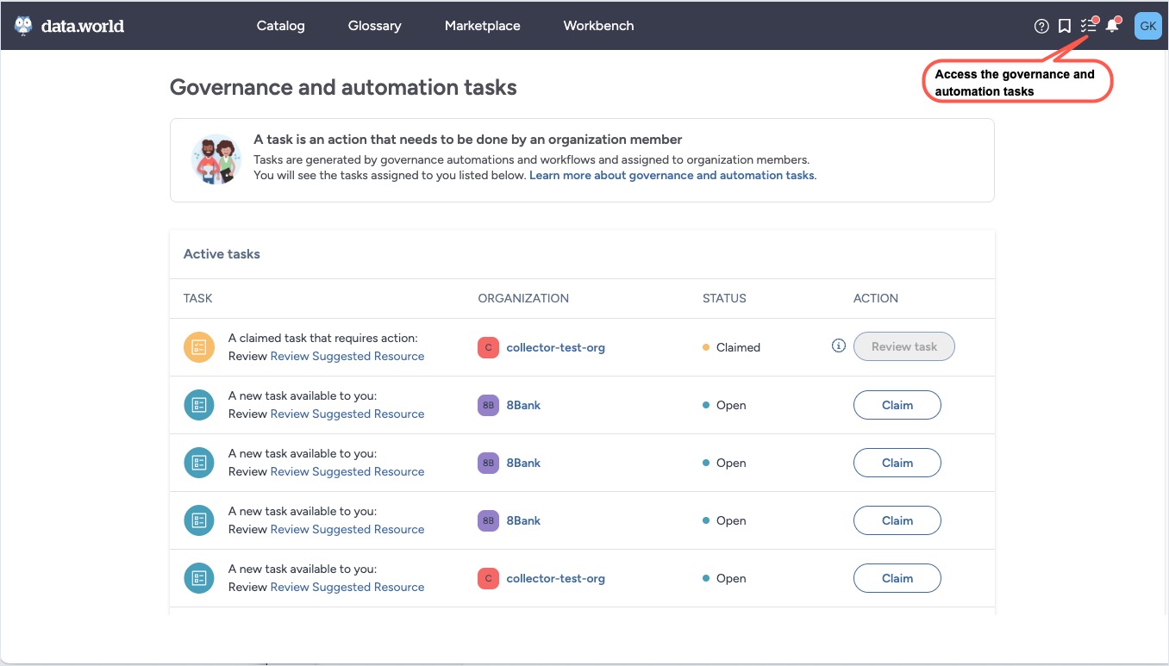Open Review Suggested Resource in second 8Bank row
Viewport: 1169px width, 666px height.
pyautogui.click(x=347, y=471)
